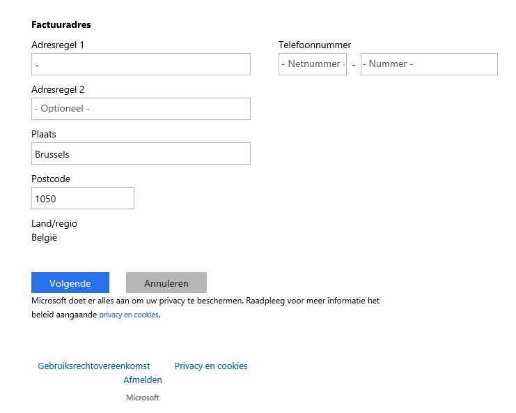This screenshot has height=413, width=516.
Task: Click the Postcode label text
Action: (x=51, y=179)
